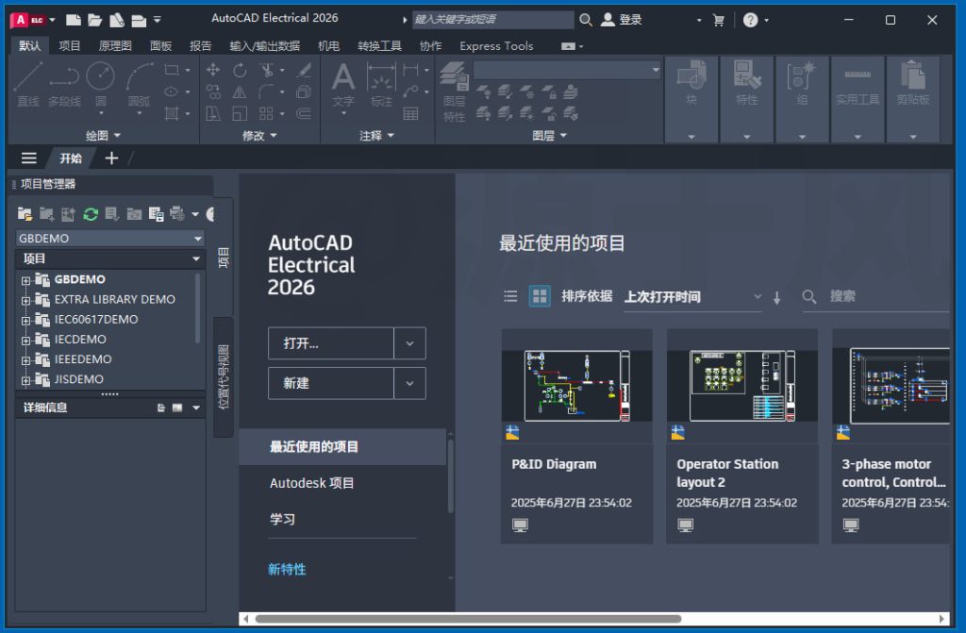Open the 转换工具 ribbon tab
The height and width of the screenshot is (633, 966).
[x=379, y=46]
